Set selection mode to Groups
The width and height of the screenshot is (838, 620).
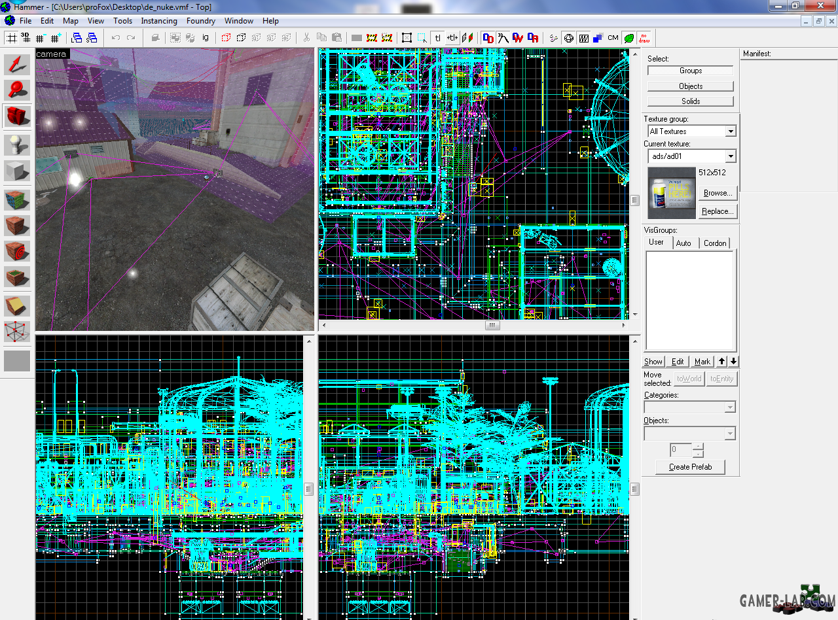(691, 71)
